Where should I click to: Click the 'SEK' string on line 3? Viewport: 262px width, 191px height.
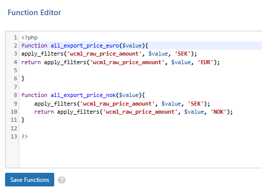click(182, 54)
